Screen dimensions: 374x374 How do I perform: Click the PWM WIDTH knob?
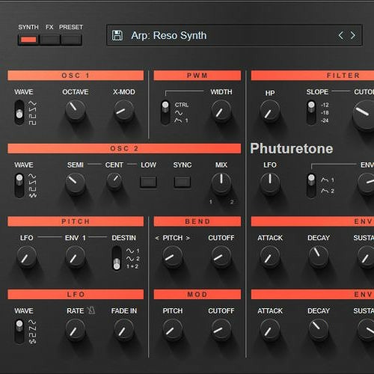(221, 111)
